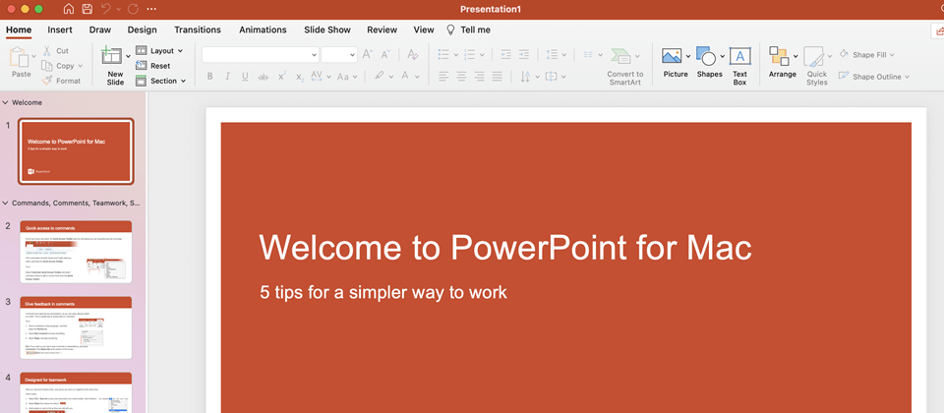Increase list indent level
The image size is (944, 413).
[x=524, y=55]
